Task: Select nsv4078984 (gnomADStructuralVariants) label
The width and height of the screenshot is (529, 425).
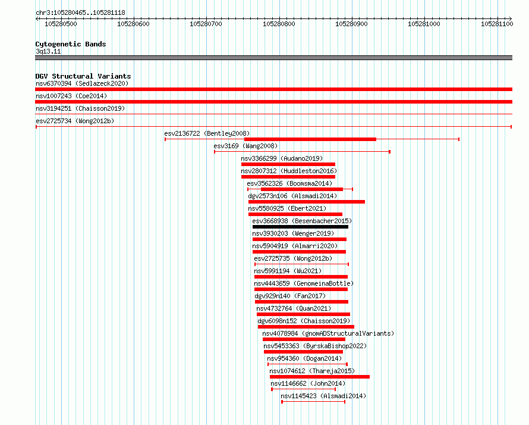Action: tap(328, 333)
